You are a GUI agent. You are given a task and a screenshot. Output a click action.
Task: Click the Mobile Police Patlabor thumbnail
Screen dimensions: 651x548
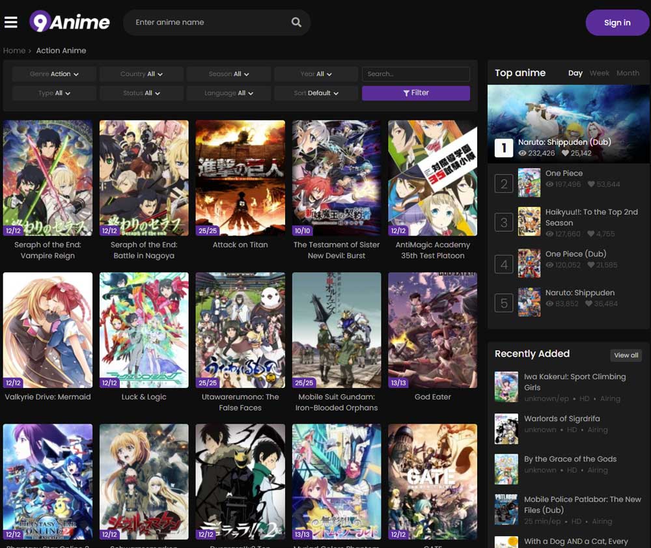[506, 510]
